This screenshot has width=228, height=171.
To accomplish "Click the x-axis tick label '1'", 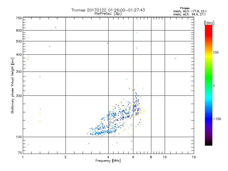I will [23, 157].
